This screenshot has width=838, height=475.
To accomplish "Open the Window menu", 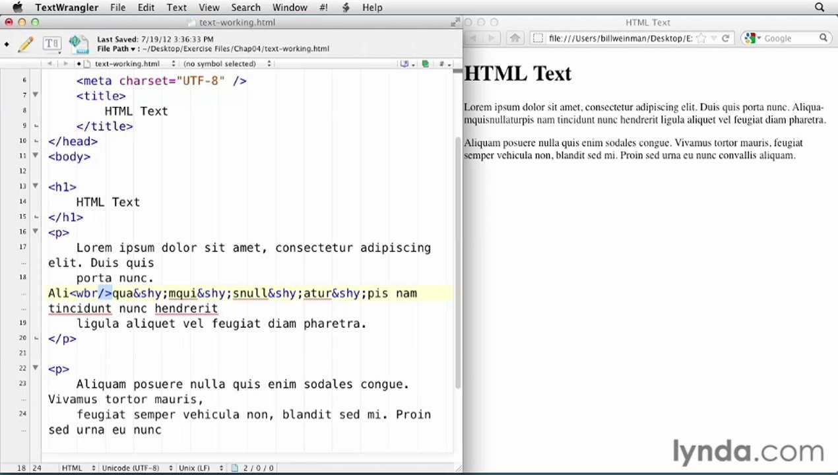I will tap(290, 7).
